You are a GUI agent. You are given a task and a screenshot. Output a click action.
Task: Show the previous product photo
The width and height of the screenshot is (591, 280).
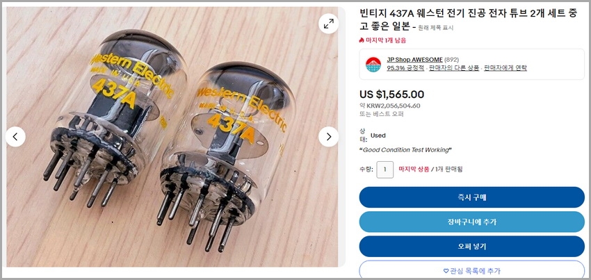tap(15, 136)
